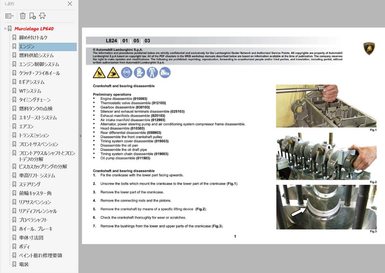Open the 前輪キャスター角 bookmark

(x=35, y=193)
